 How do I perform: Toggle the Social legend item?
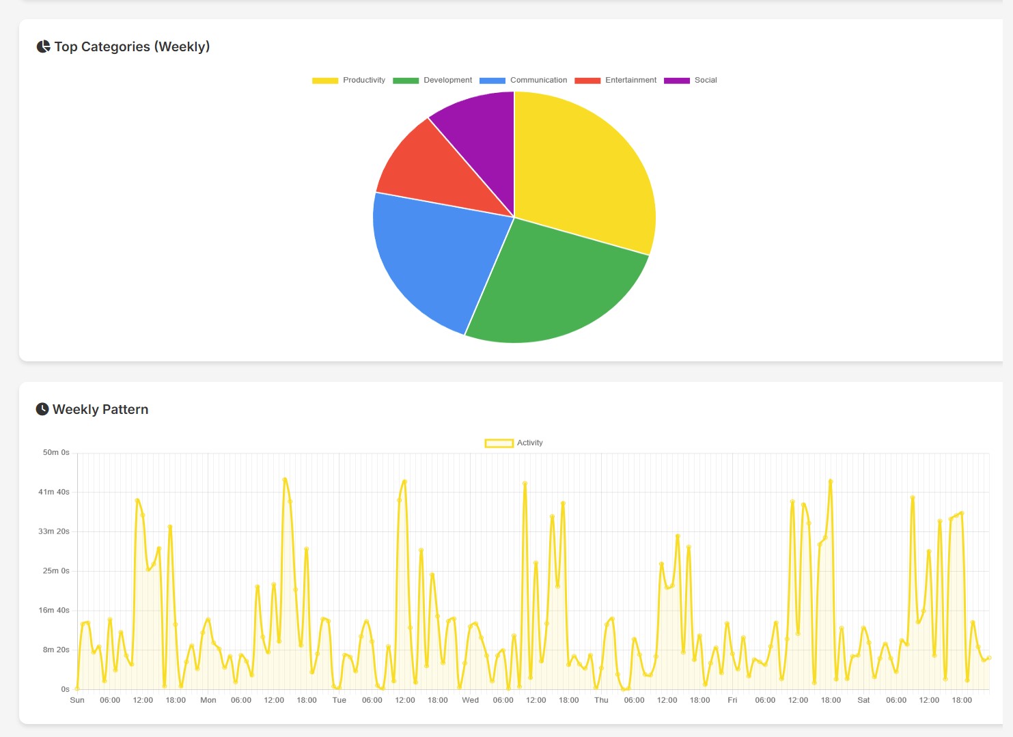pyautogui.click(x=691, y=80)
